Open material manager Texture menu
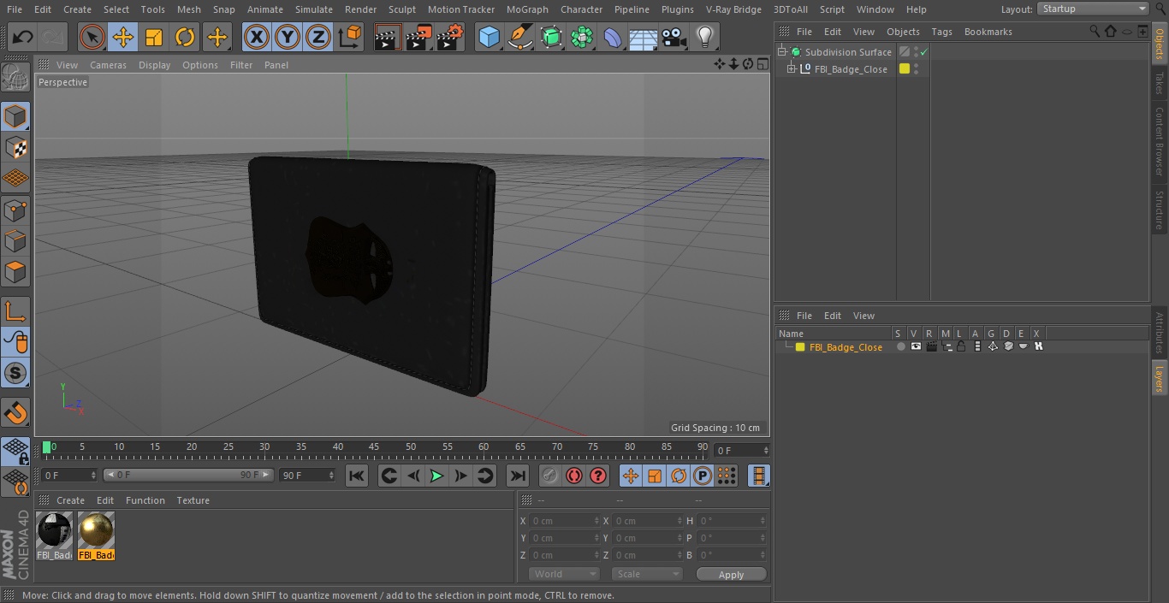Image resolution: width=1169 pixels, height=603 pixels. coord(193,500)
